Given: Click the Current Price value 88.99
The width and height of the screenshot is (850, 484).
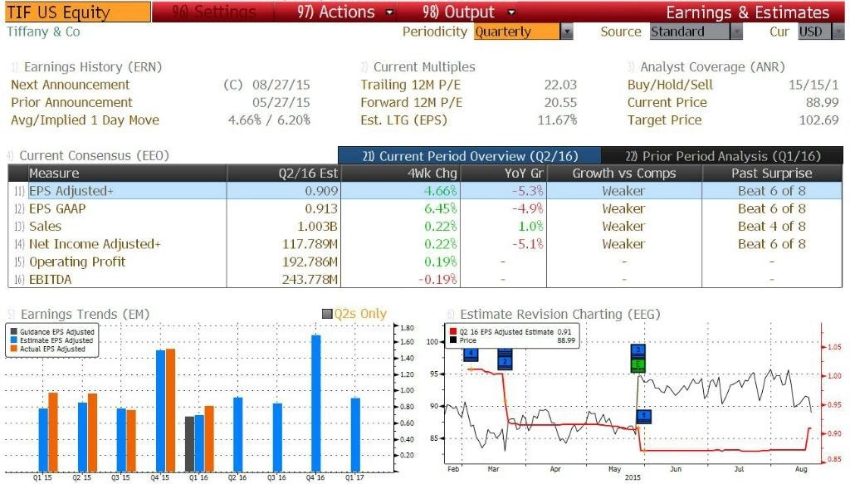Looking at the screenshot, I should (x=822, y=103).
